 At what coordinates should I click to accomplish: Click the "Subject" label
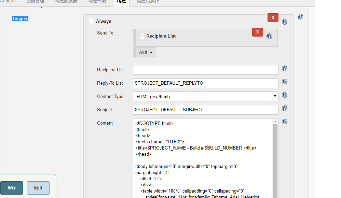coord(105,110)
